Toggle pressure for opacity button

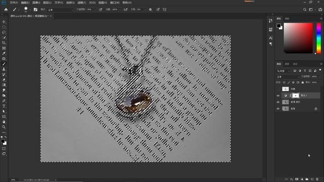[x=100, y=10]
